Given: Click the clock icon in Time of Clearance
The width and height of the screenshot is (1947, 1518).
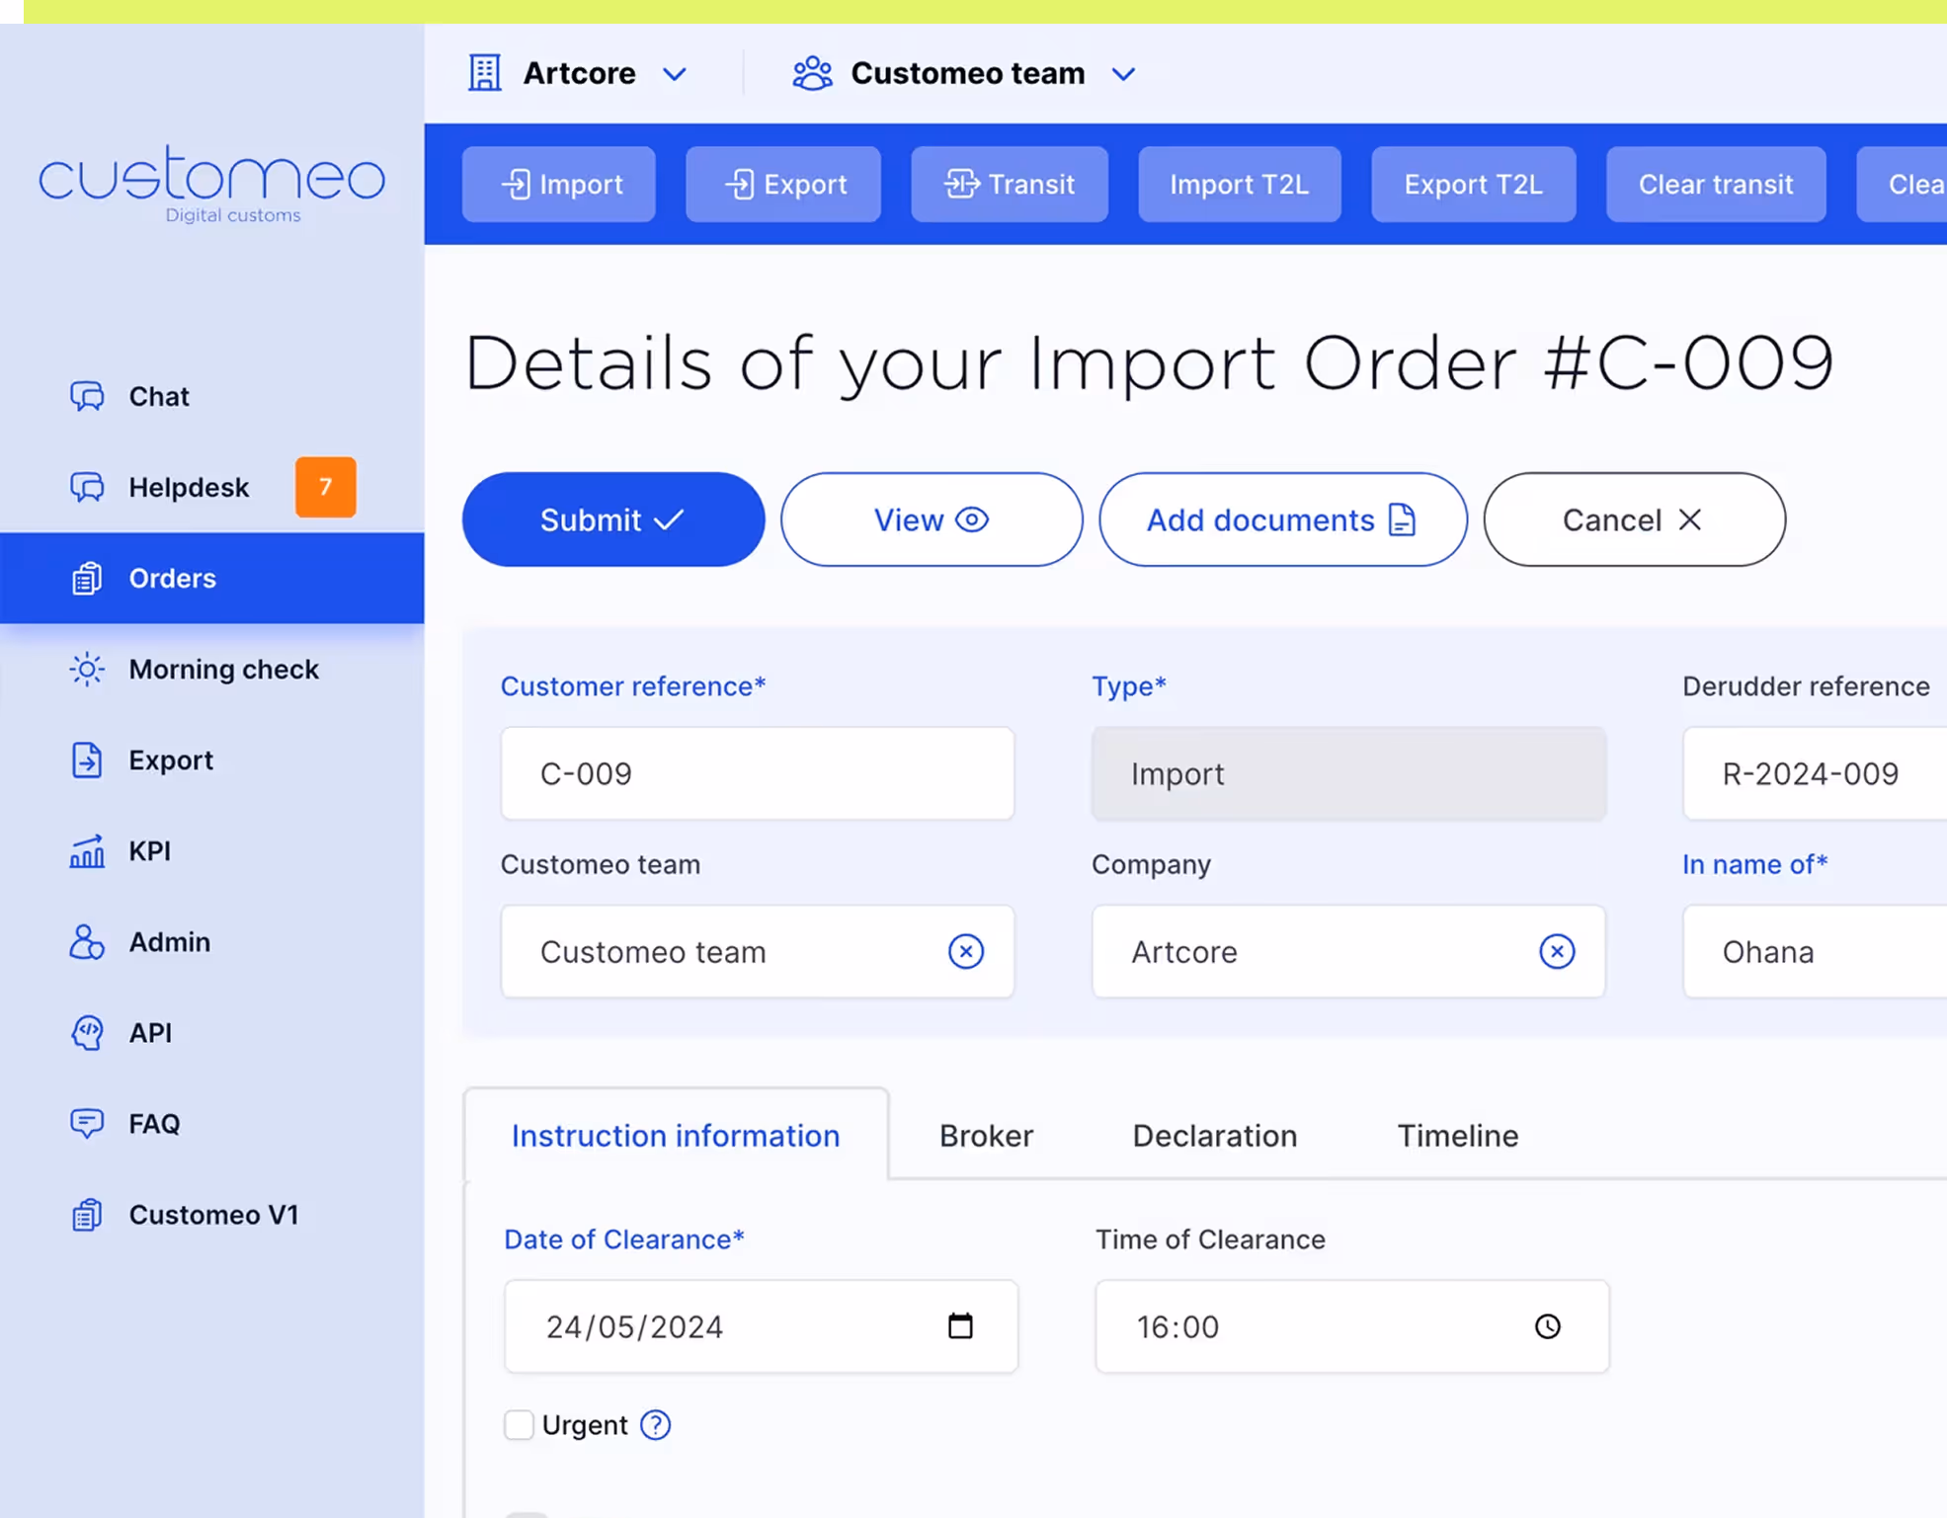Looking at the screenshot, I should click(1547, 1325).
